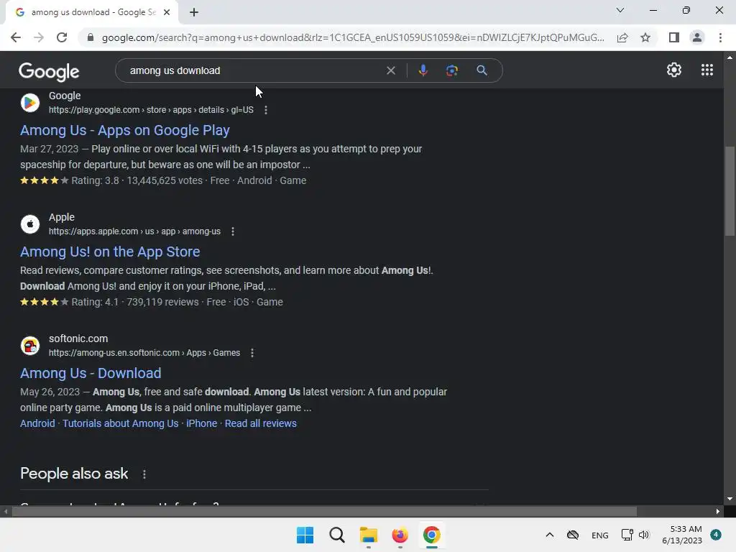Click the play.google.com result URL
The image size is (736, 552).
[151, 110]
